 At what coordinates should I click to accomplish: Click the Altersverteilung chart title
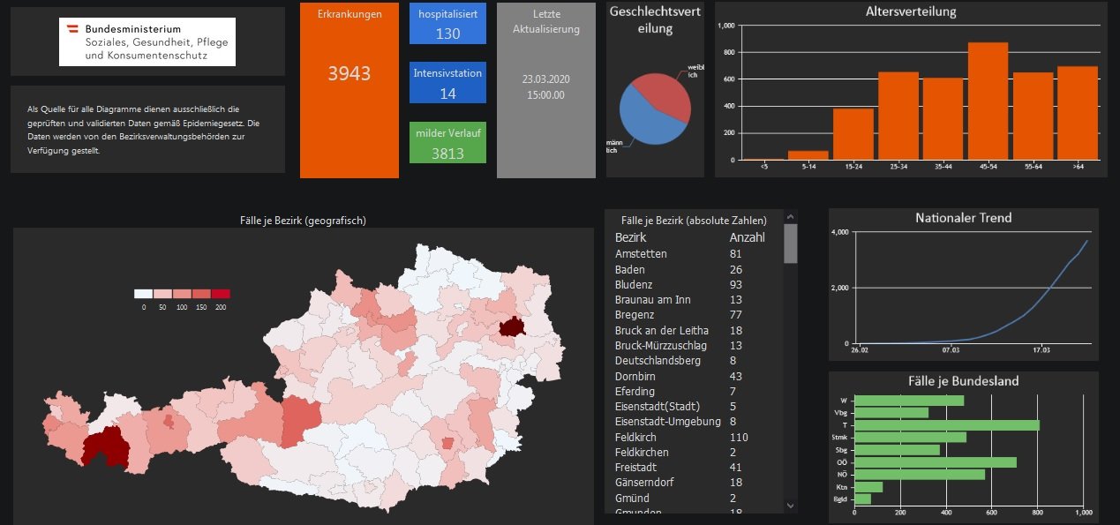(x=911, y=12)
